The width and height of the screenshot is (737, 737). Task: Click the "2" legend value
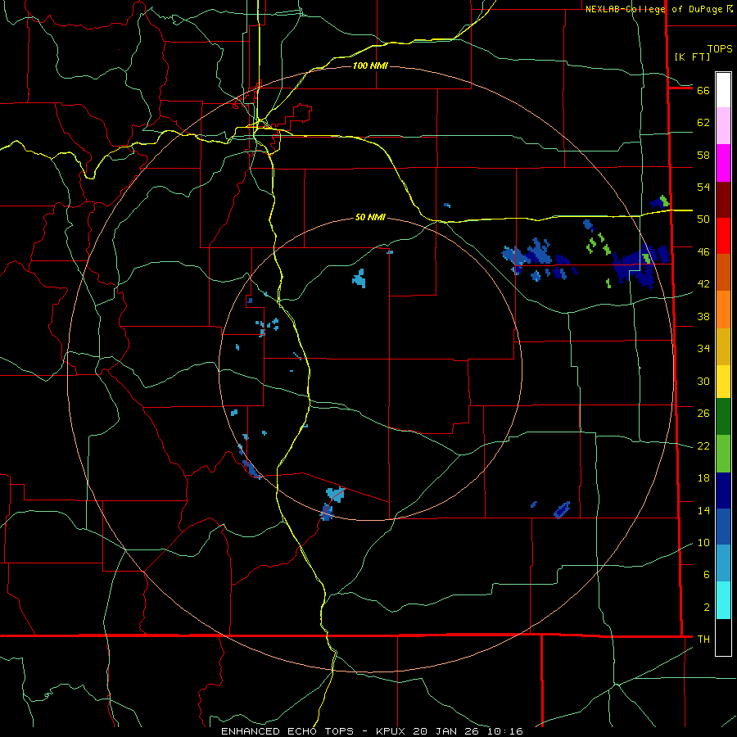[x=707, y=607]
